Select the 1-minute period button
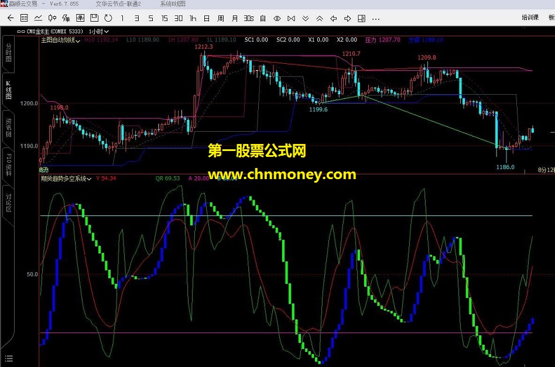The width and height of the screenshot is (555, 367). (x=122, y=18)
